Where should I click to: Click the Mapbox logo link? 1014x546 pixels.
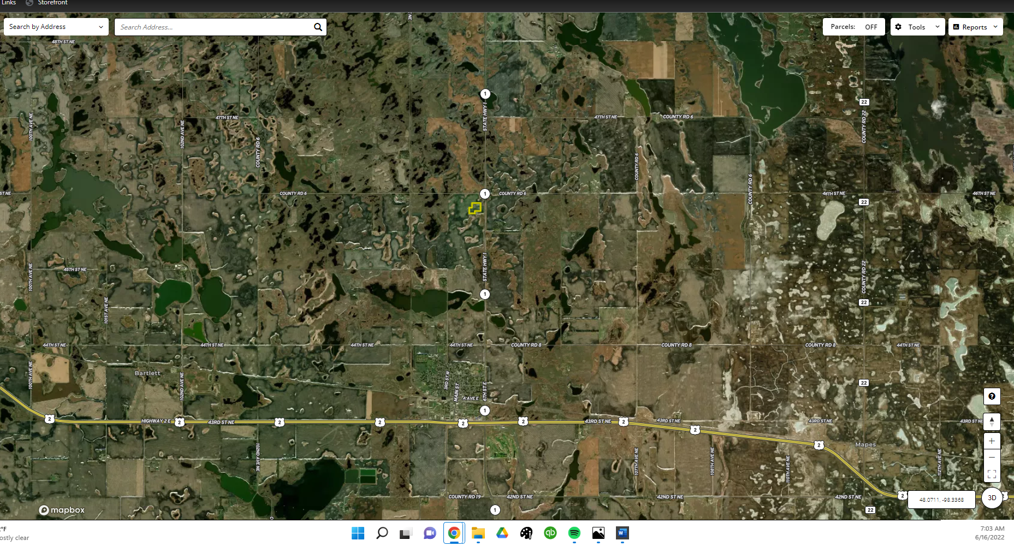tap(62, 510)
